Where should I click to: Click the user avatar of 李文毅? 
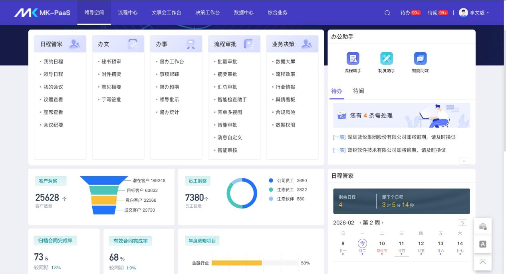pos(463,12)
